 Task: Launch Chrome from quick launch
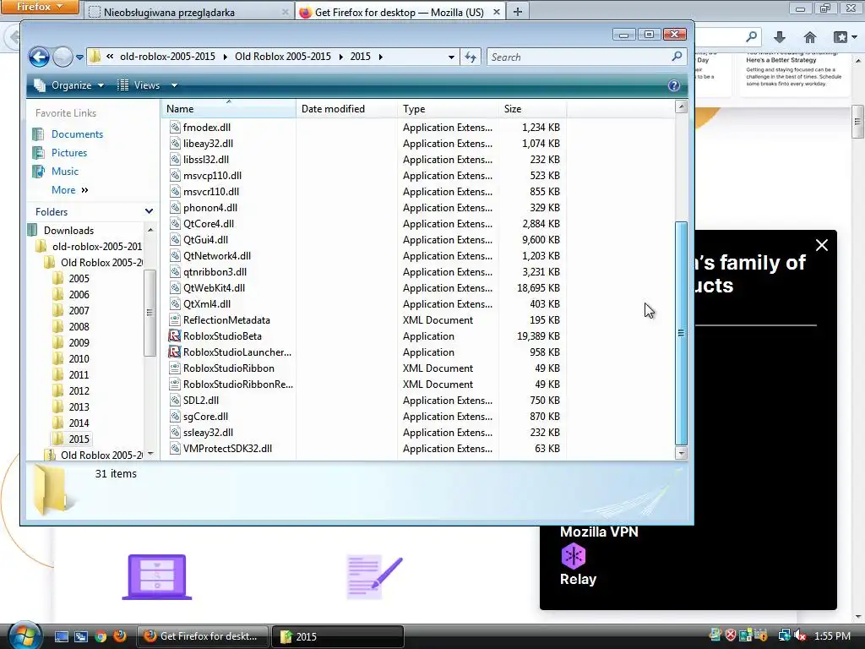tap(101, 636)
